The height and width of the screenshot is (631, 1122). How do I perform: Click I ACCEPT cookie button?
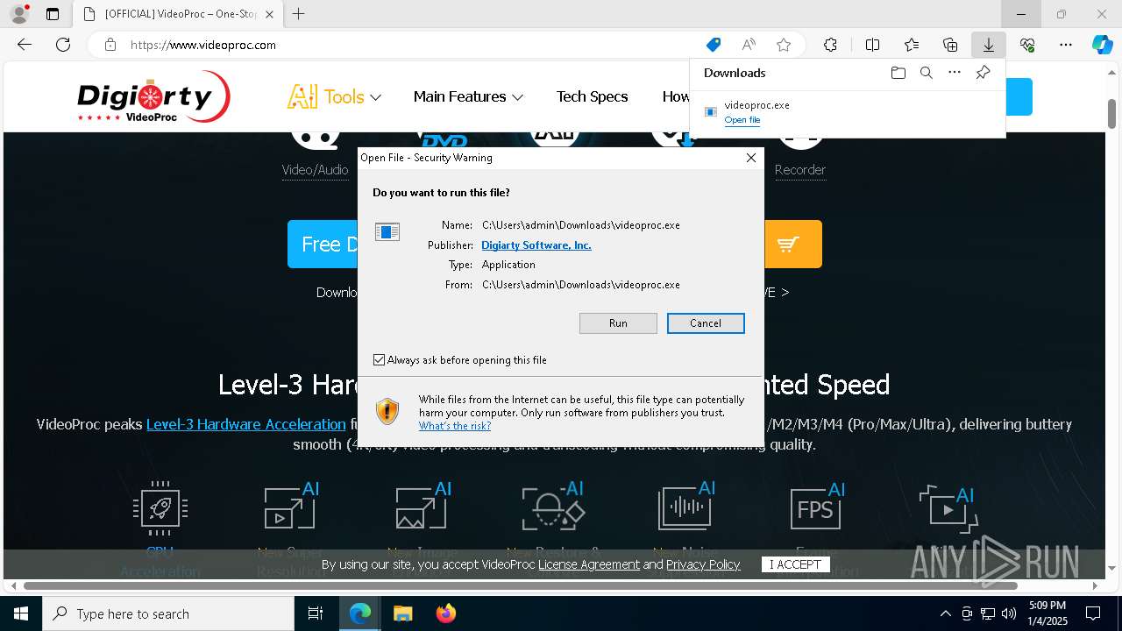coord(795,564)
